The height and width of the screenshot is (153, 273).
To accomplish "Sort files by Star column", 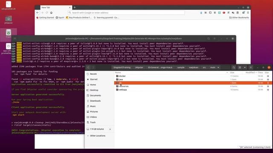I will (267, 73).
